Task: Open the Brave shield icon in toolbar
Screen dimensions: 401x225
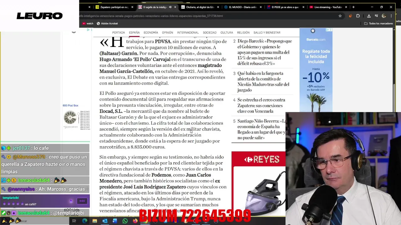Action: pyautogui.click(x=350, y=16)
